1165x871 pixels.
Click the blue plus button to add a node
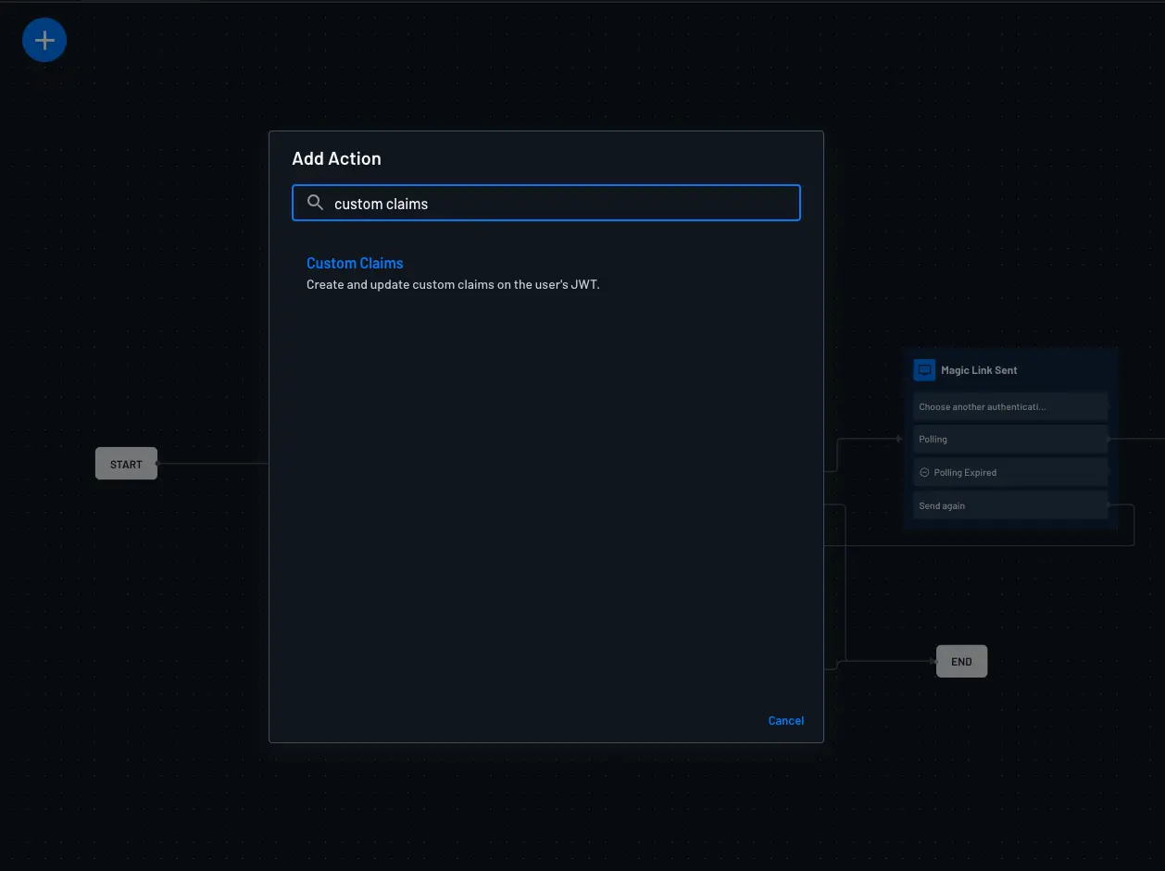coord(44,39)
